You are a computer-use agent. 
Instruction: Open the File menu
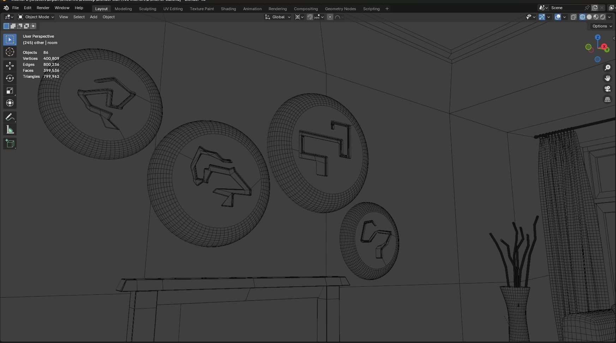16,8
